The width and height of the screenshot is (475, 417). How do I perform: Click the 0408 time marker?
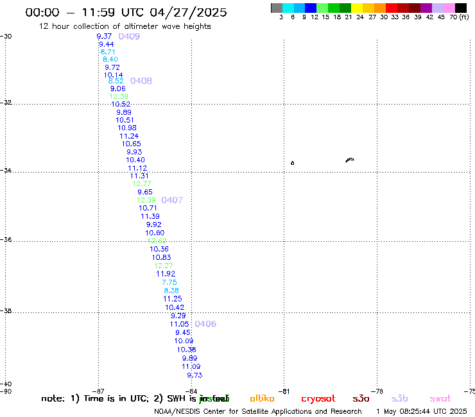[x=141, y=81]
